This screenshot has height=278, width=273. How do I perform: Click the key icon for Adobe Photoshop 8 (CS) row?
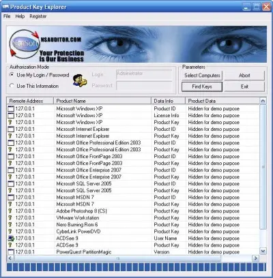pos(10,211)
